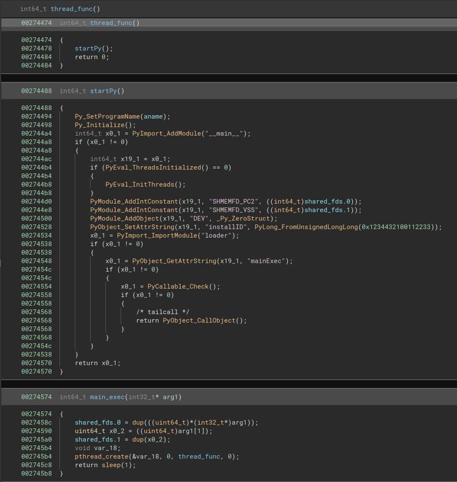Viewport: 457px width, 482px height.
Task: Click the _Py_ZeroStruct symbol
Action: pos(243,218)
